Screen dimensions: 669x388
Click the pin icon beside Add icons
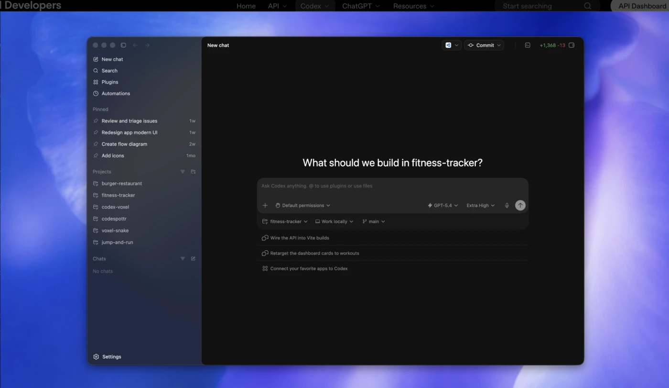[96, 155]
